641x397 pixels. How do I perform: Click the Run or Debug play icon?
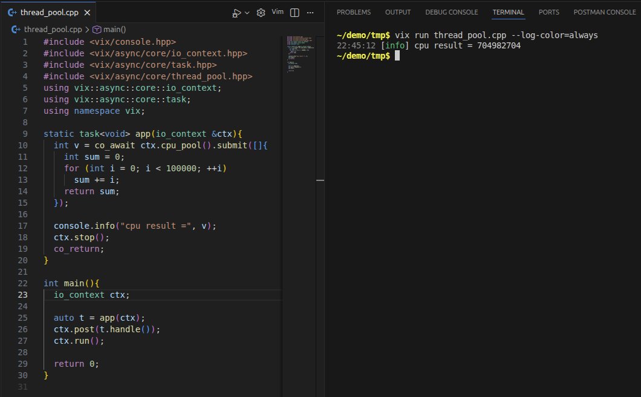click(236, 13)
